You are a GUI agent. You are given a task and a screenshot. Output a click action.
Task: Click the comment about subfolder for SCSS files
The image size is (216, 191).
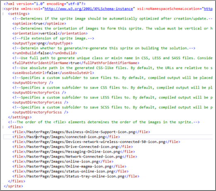pos(113,108)
